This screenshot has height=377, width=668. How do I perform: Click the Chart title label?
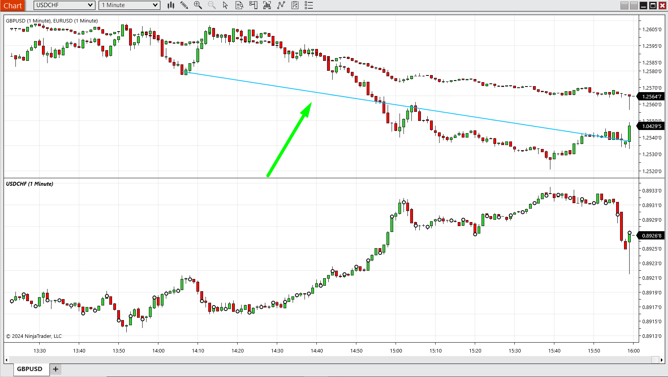[x=13, y=6]
